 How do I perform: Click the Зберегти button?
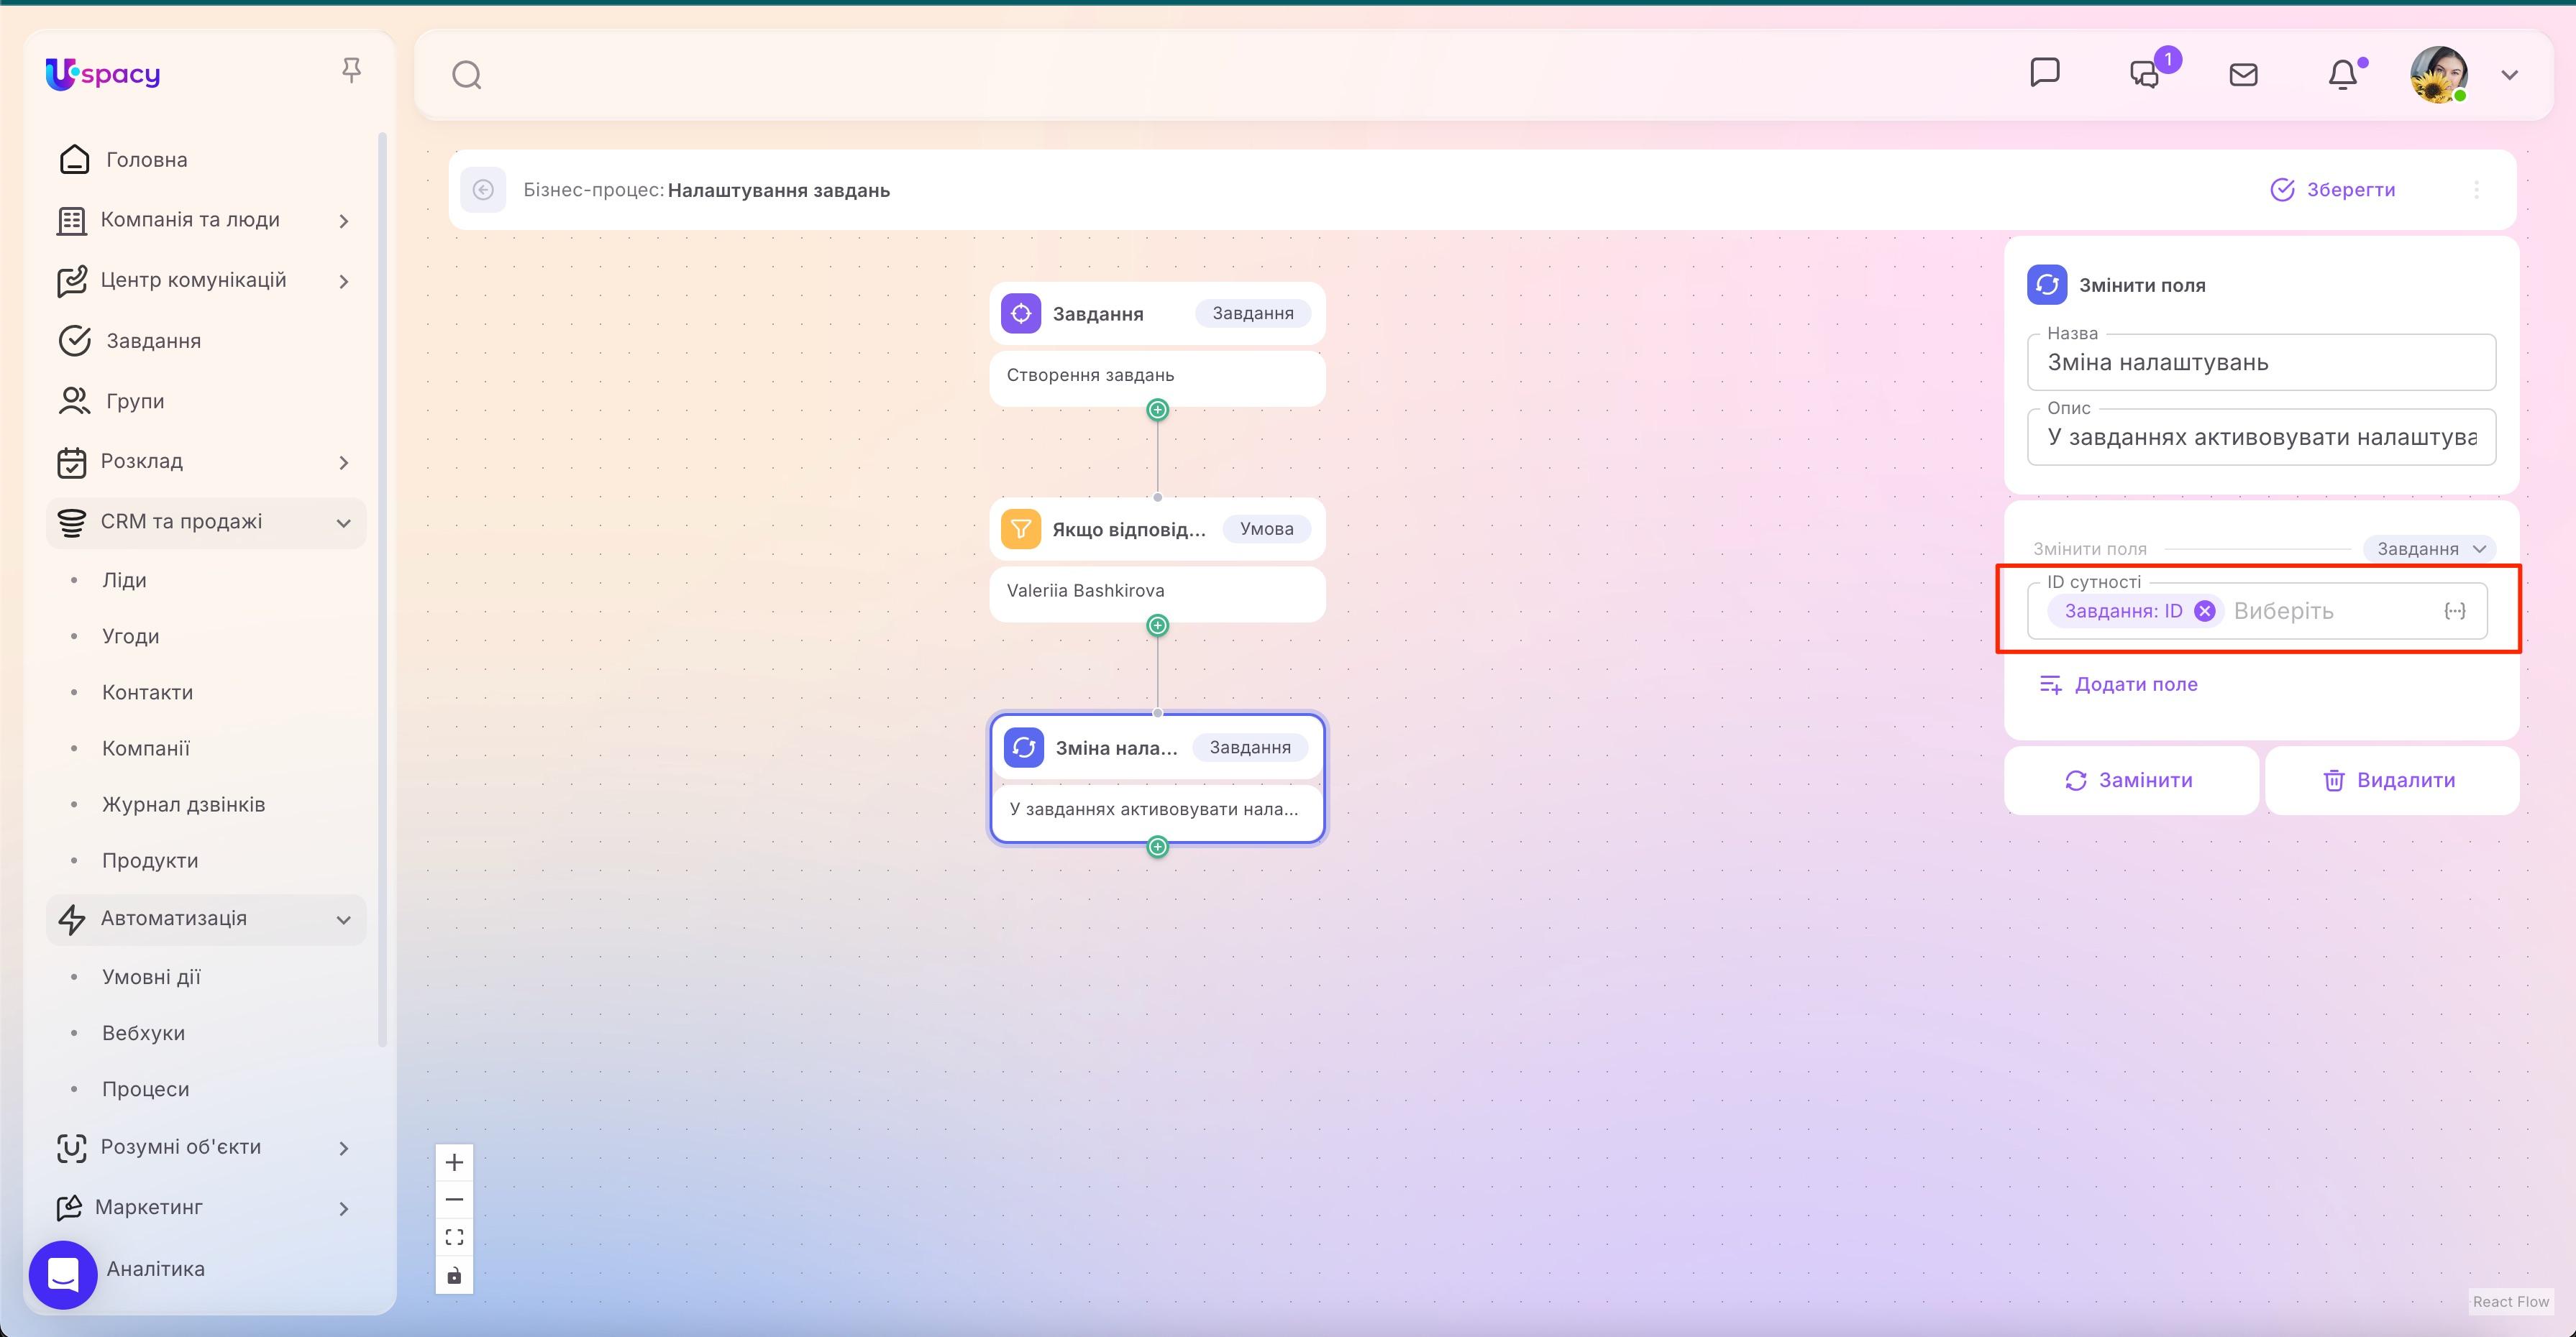click(2335, 189)
